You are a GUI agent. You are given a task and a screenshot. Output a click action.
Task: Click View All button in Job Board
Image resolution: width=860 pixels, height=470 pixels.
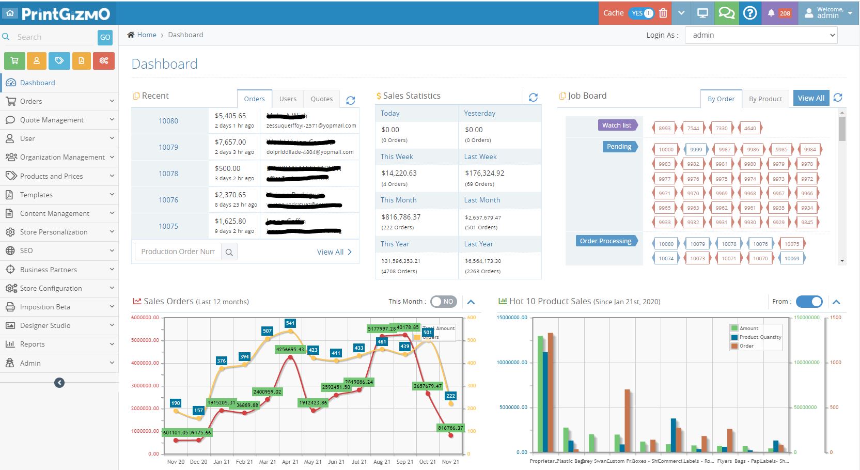point(811,98)
